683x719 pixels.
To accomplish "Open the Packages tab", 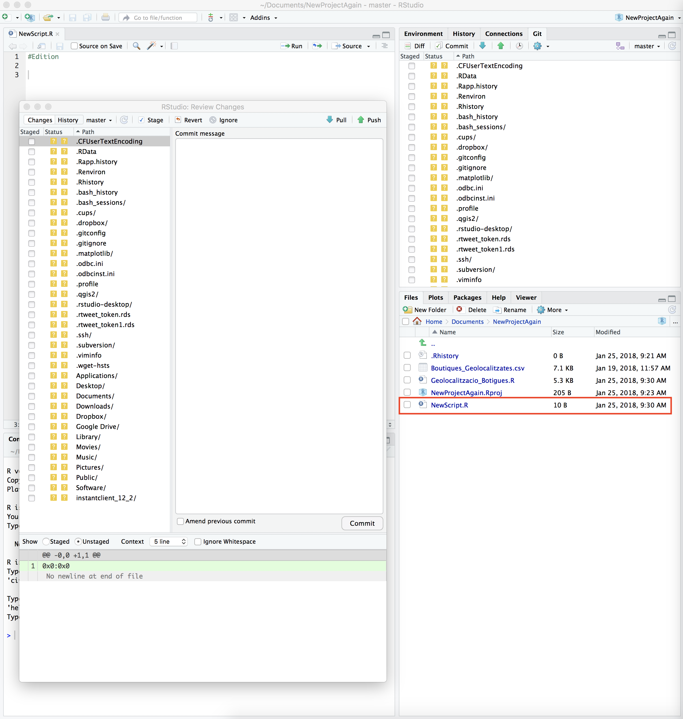I will (467, 297).
